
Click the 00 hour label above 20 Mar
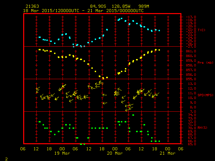point(115,149)
